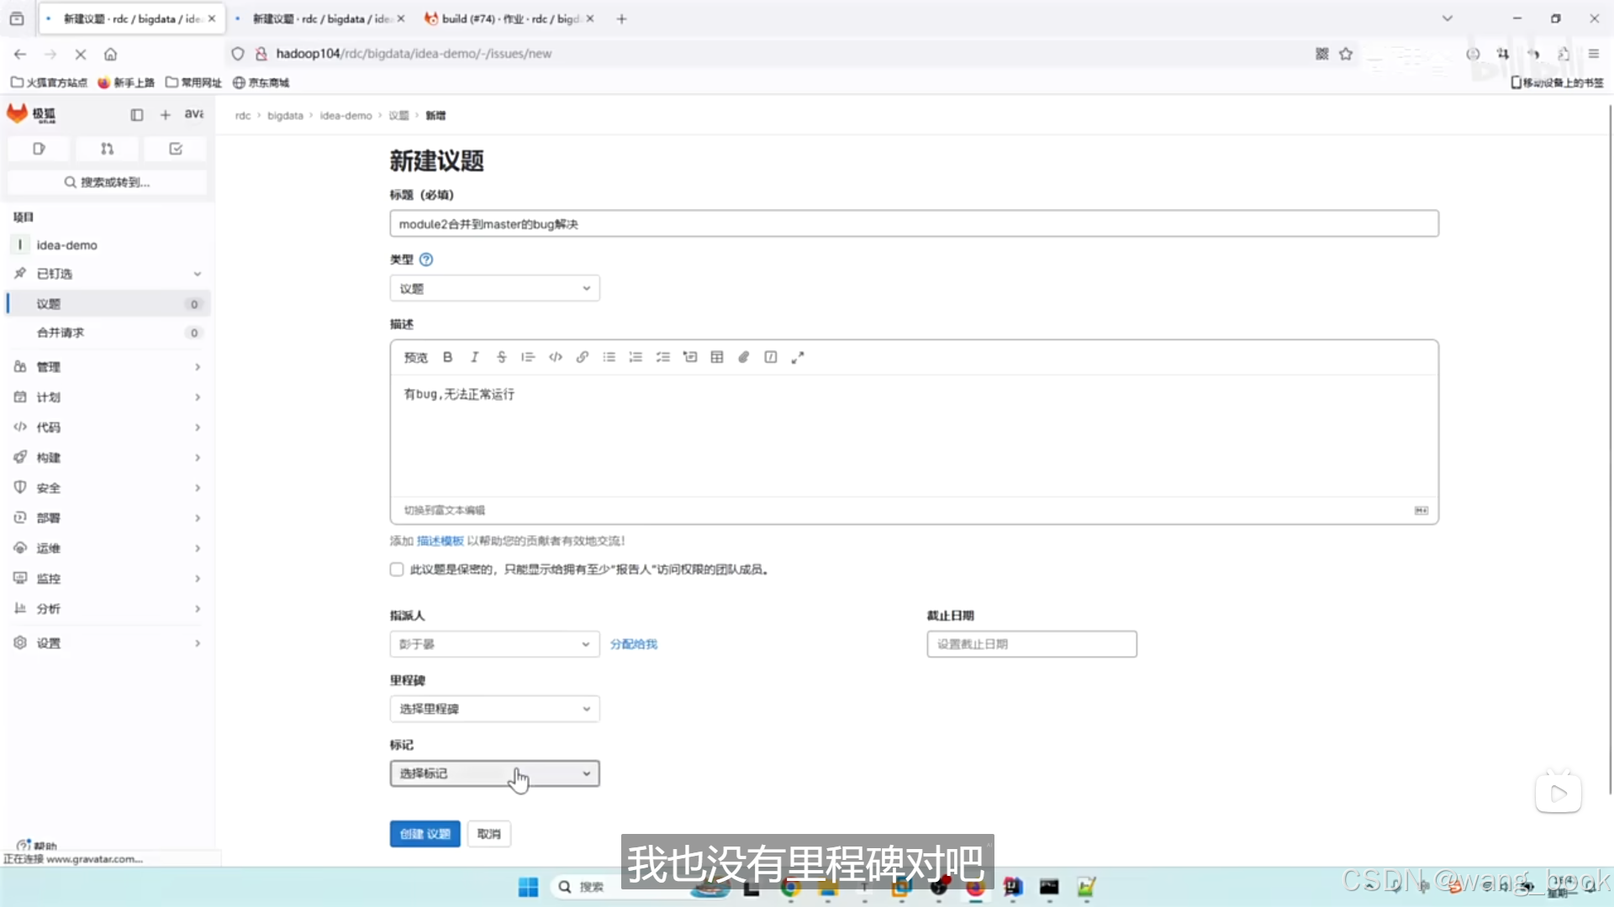1614x907 pixels.
Task: Add a bullet list in description
Action: pyautogui.click(x=609, y=357)
